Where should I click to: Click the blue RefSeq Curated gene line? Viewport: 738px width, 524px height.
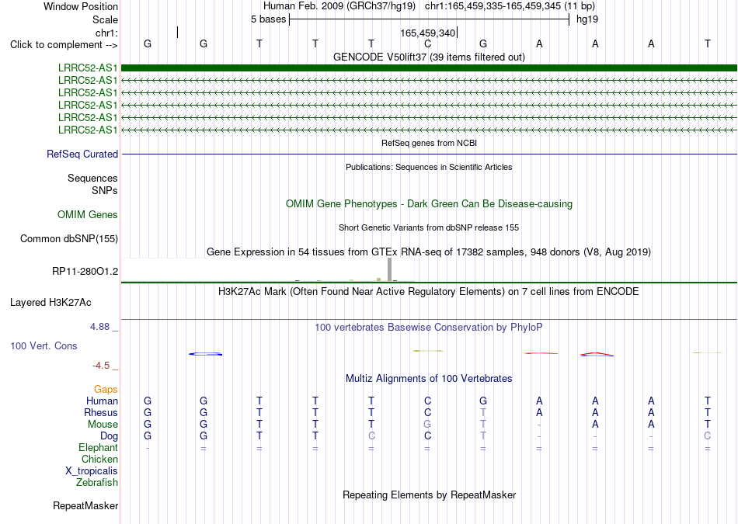429,154
